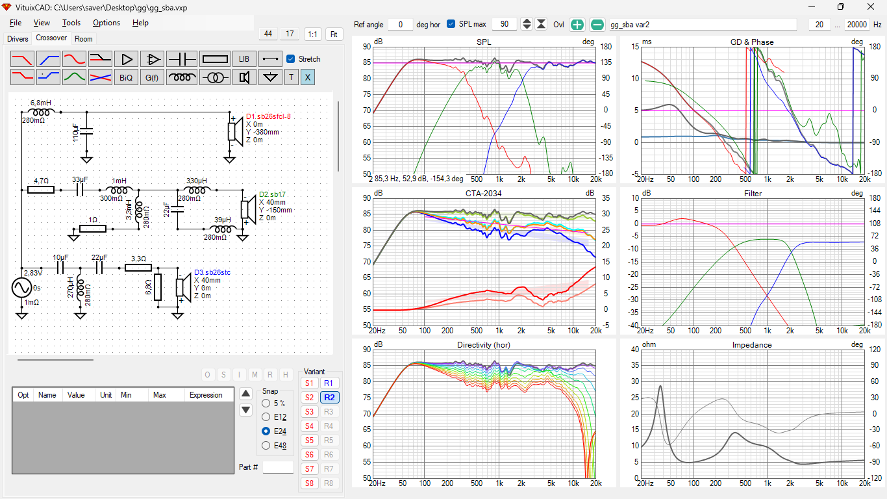Switch to the Drivers tab

pyautogui.click(x=18, y=39)
